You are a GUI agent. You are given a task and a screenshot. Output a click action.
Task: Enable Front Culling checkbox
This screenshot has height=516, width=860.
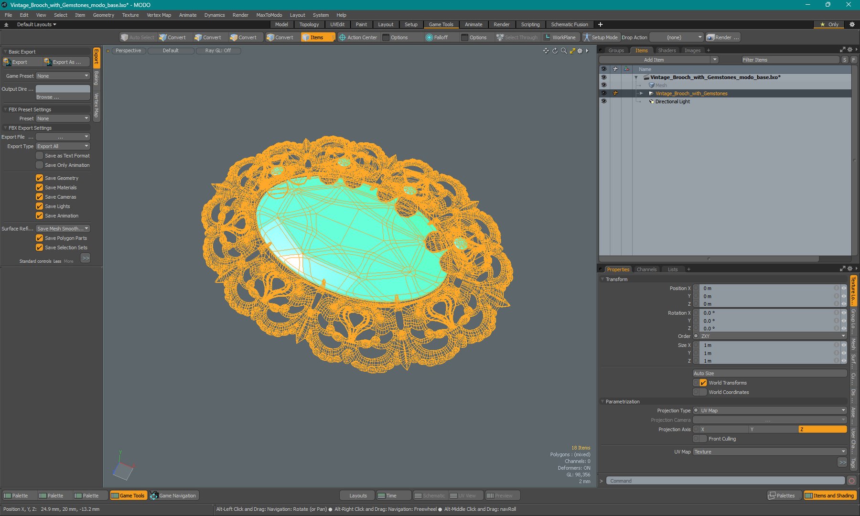(x=703, y=439)
